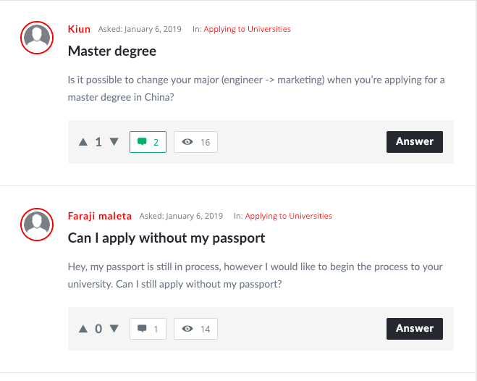Downvote the Master degree question

114,142
